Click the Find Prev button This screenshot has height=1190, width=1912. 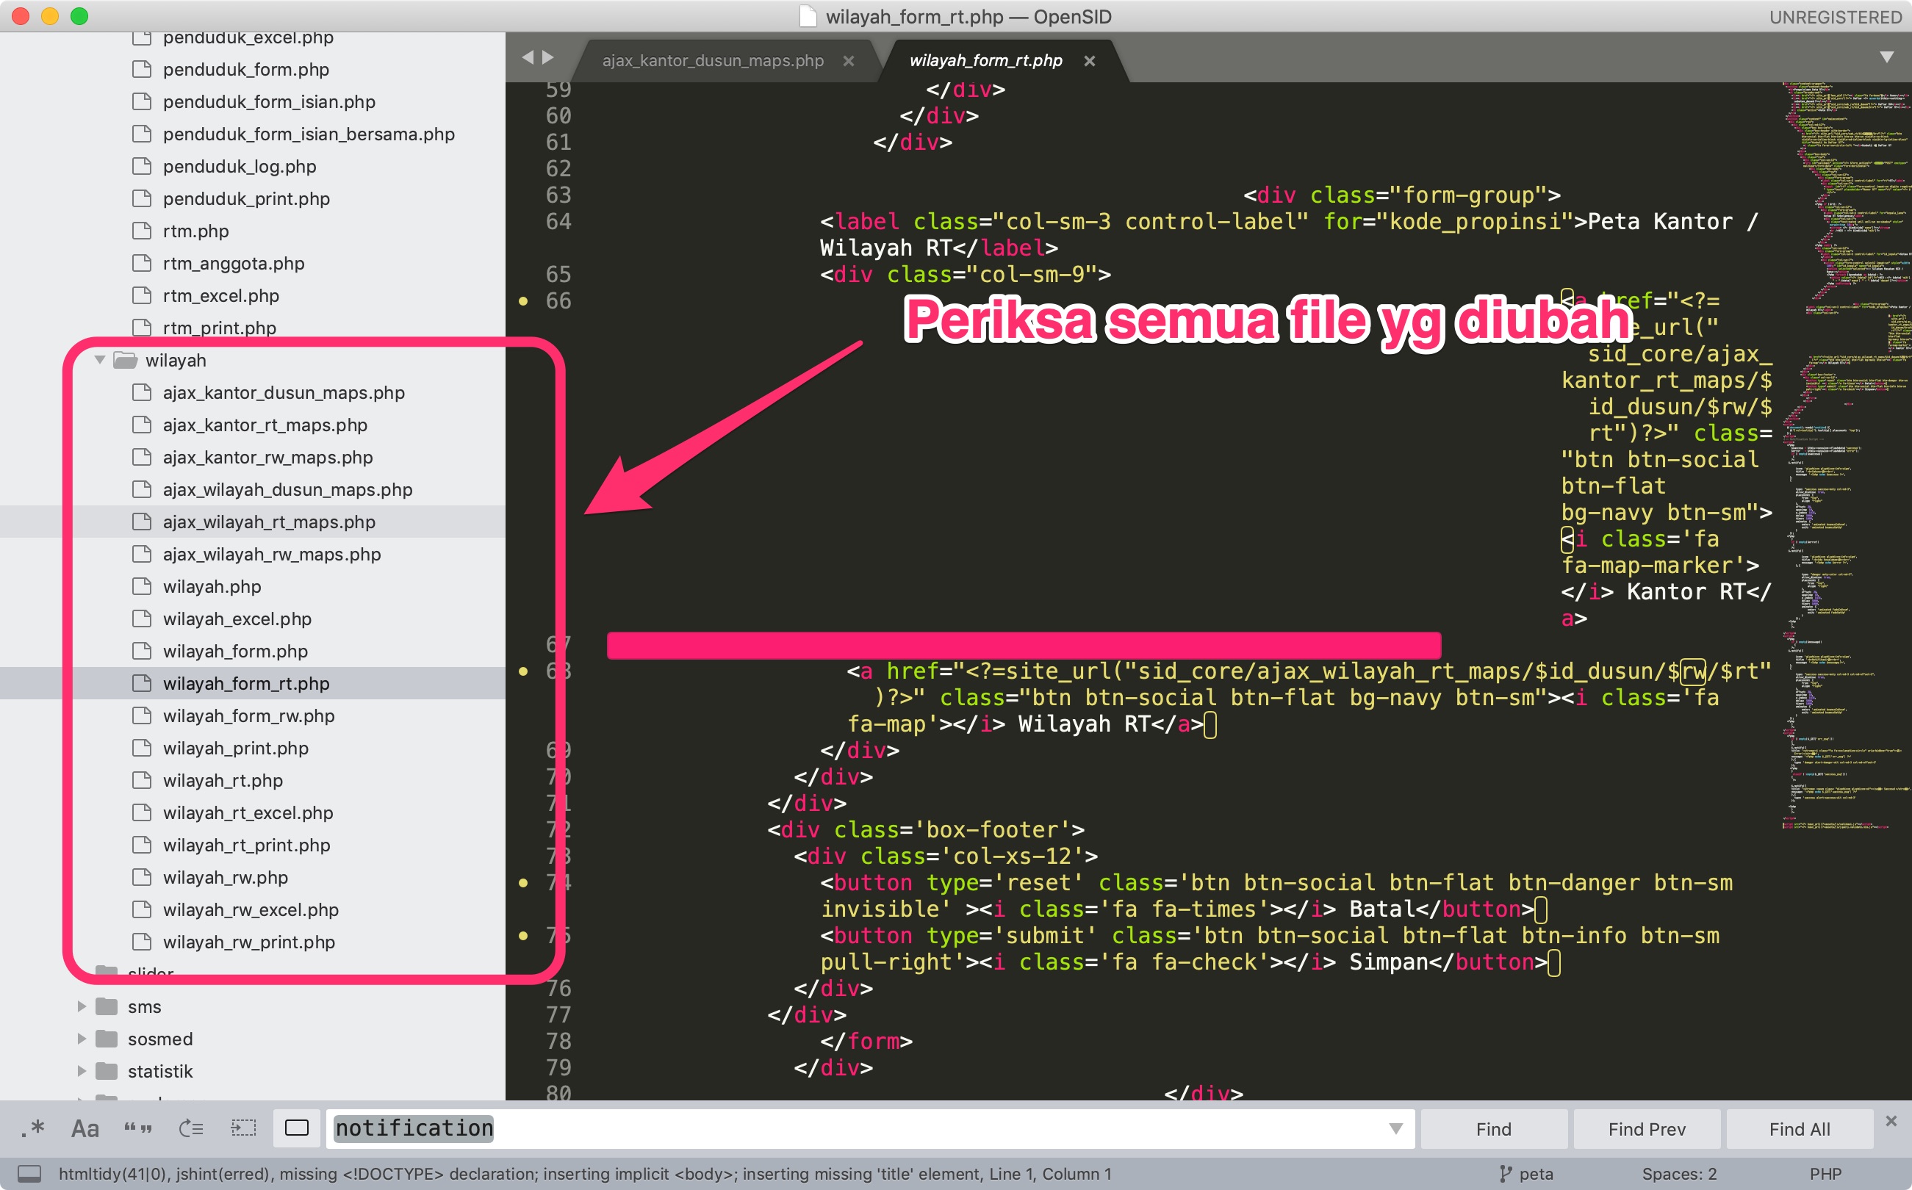click(1645, 1128)
